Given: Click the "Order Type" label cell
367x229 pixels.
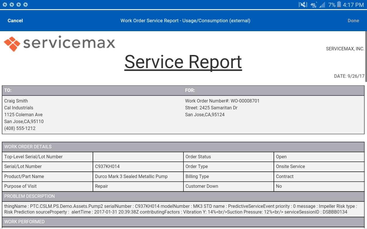Looking at the screenshot, I should click(229, 167).
